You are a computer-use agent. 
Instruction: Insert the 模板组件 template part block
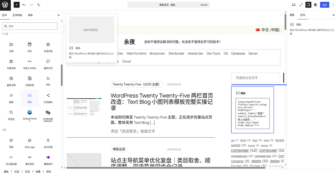pos(48,160)
